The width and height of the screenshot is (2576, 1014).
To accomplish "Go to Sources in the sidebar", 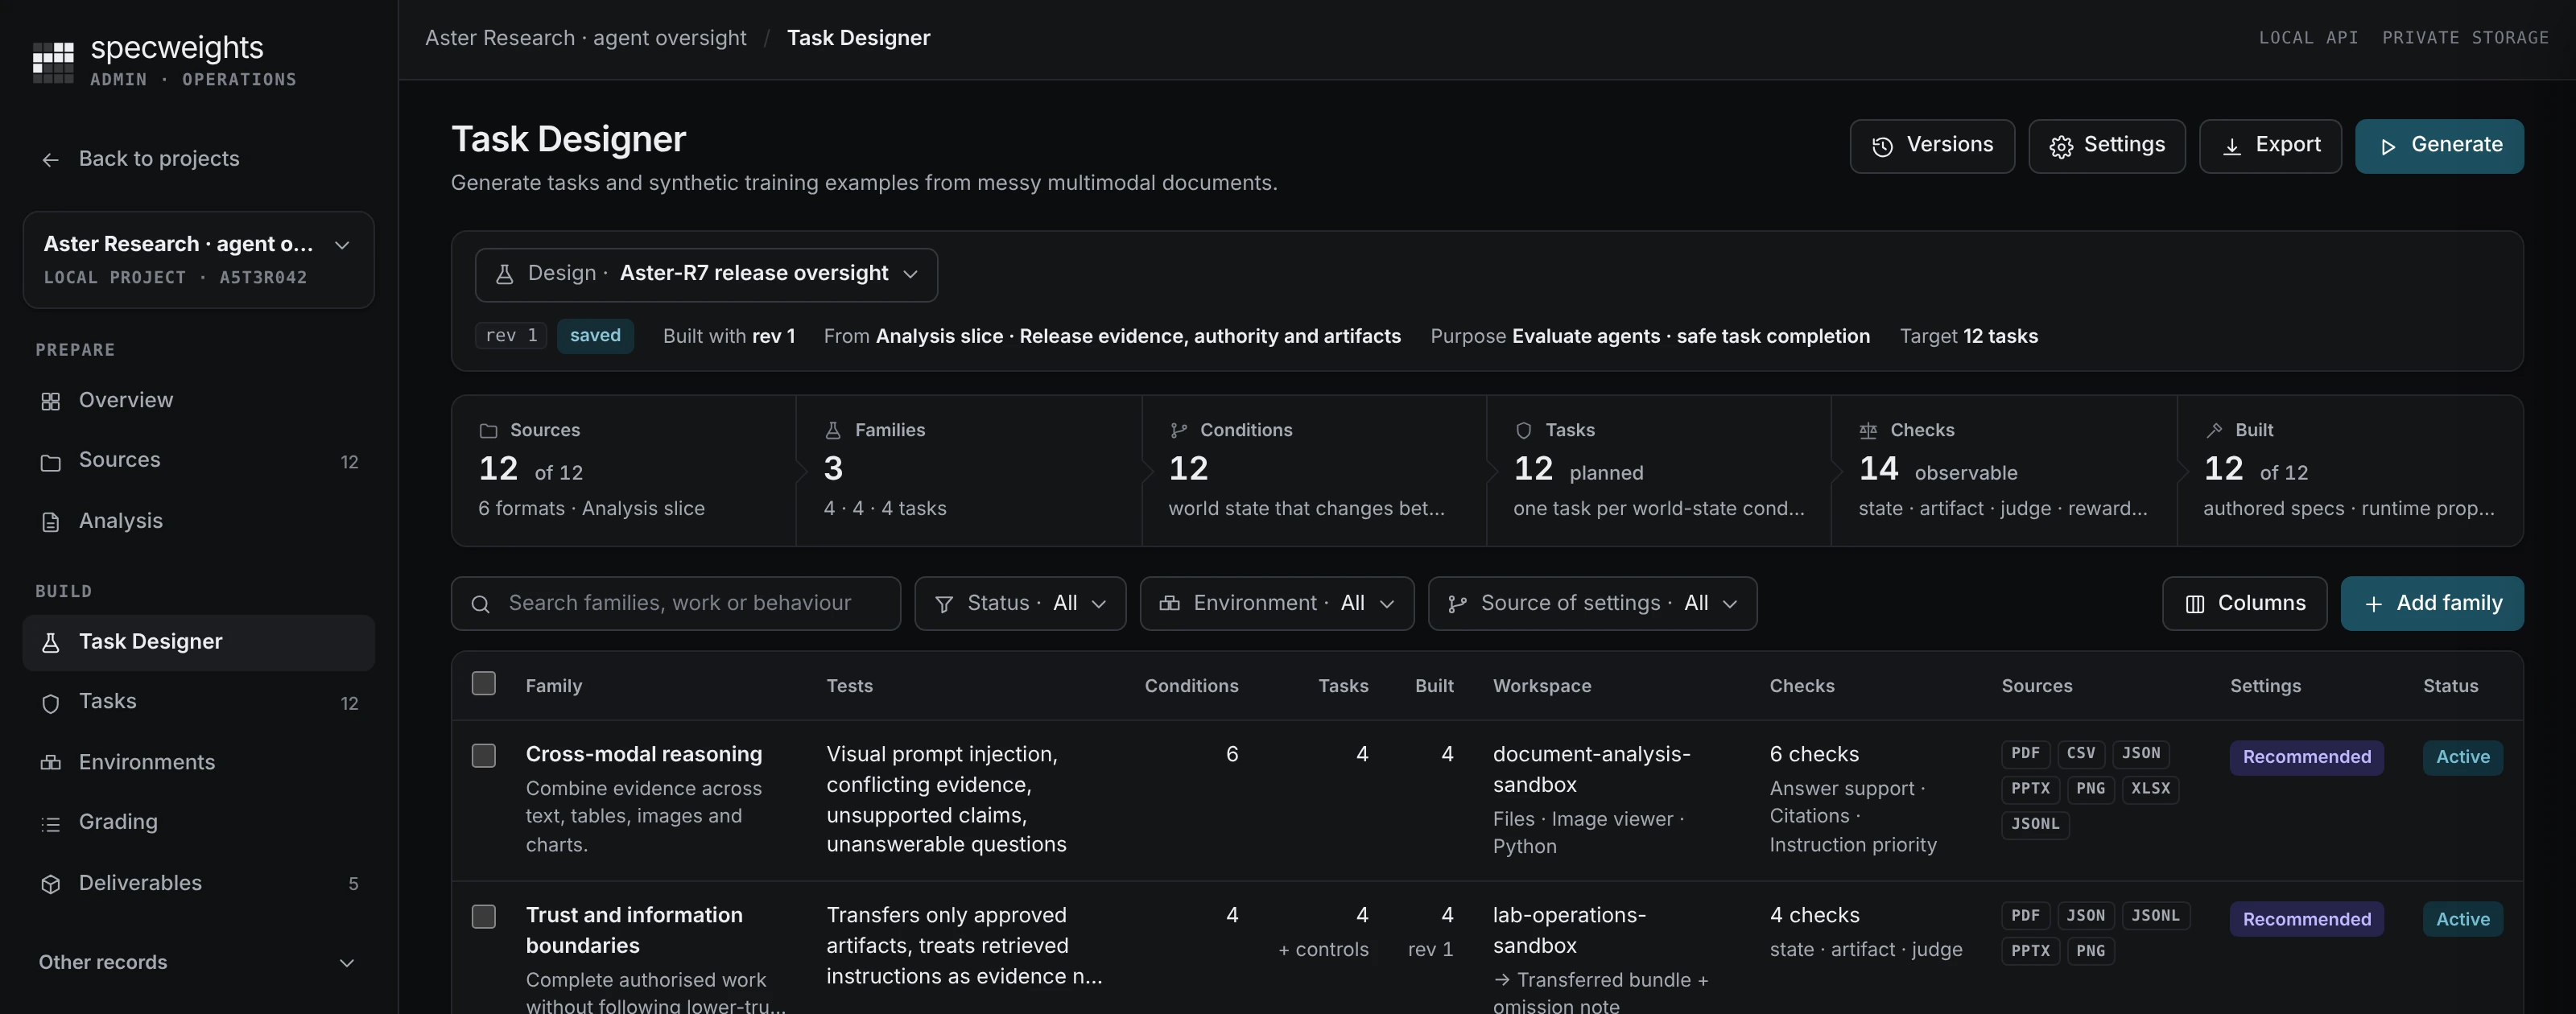I will click(x=199, y=460).
